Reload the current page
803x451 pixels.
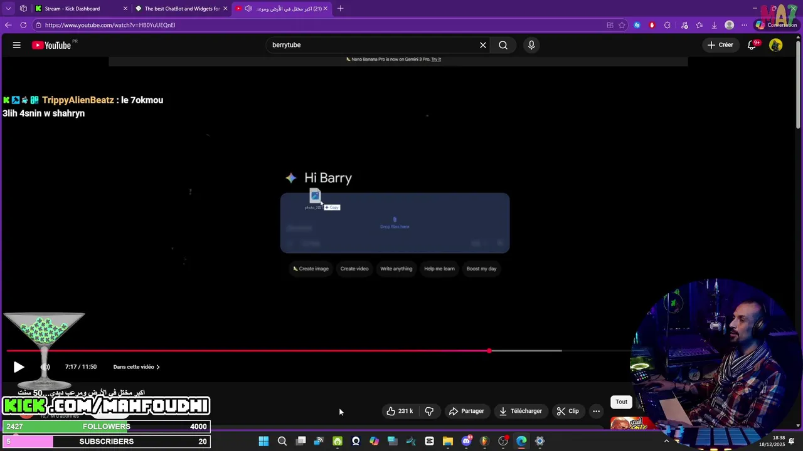click(23, 25)
